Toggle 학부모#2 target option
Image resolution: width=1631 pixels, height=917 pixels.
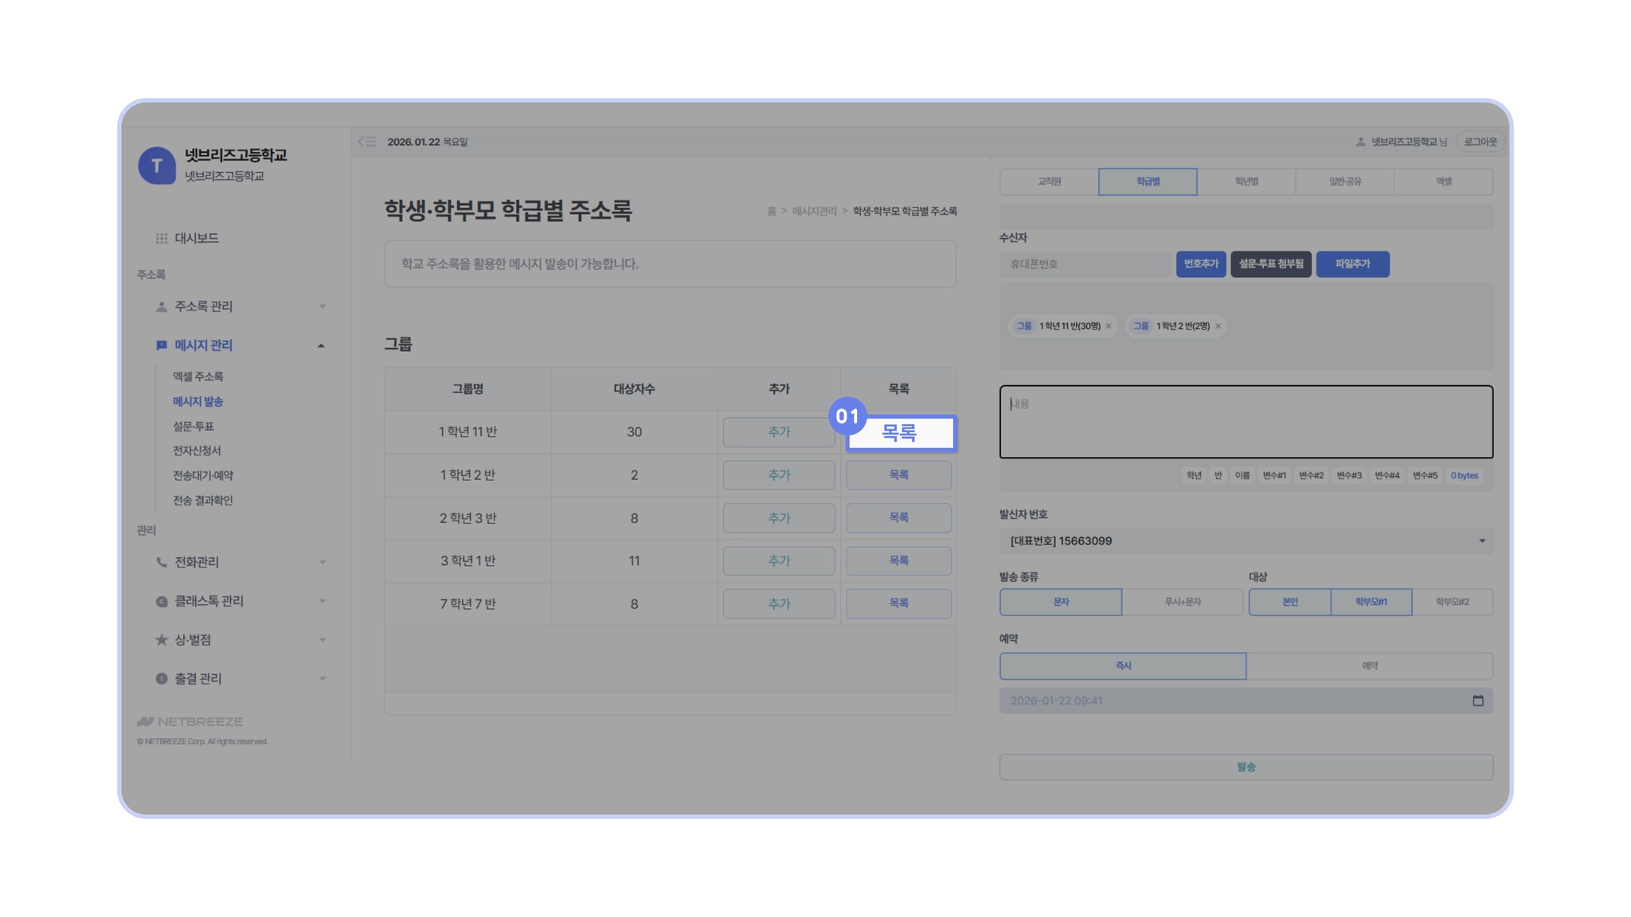[x=1452, y=603]
